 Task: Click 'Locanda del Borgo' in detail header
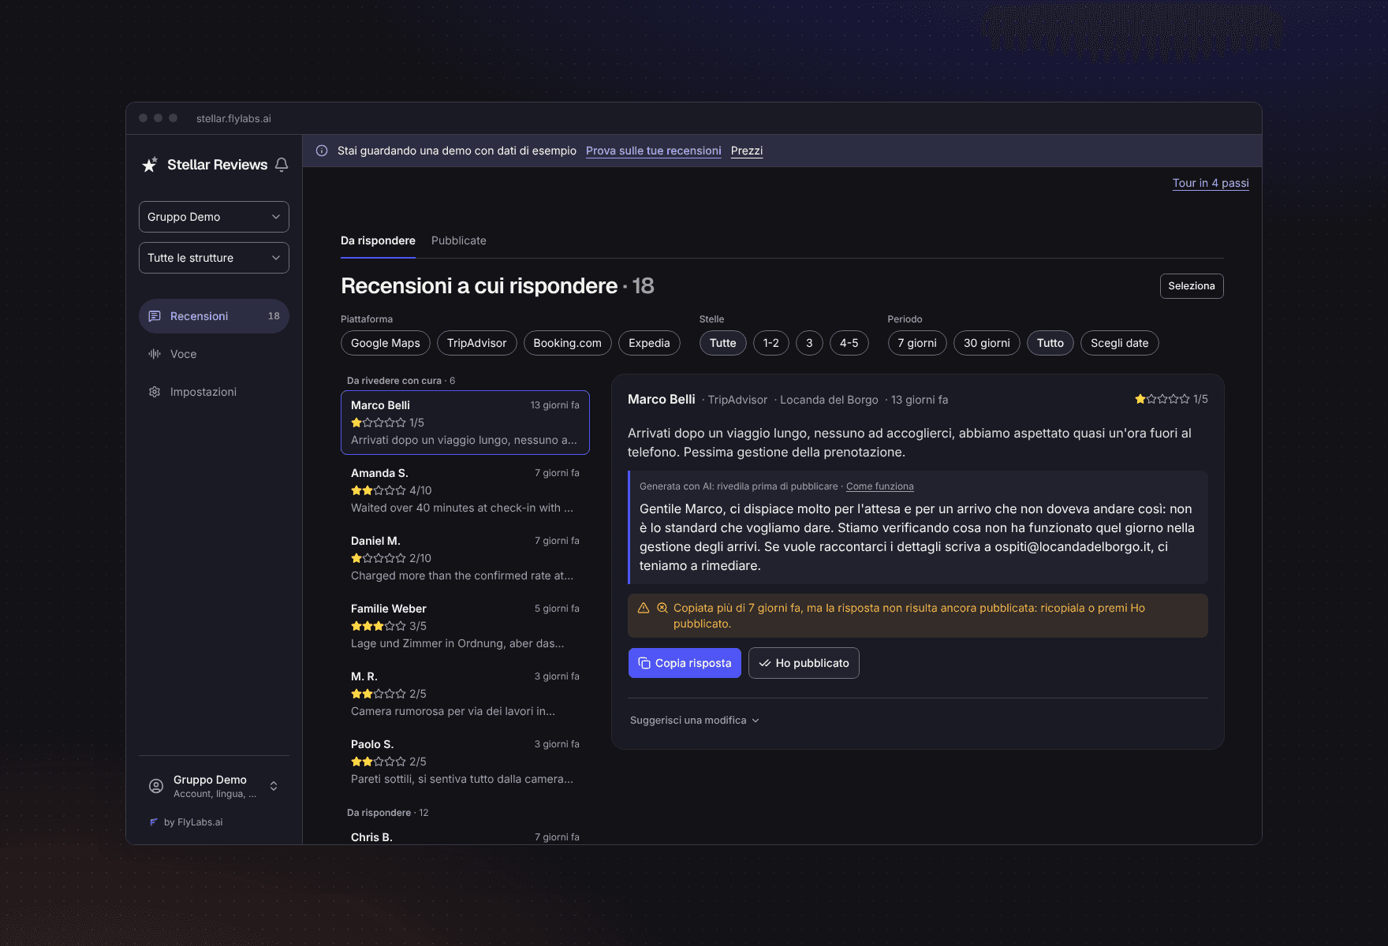pyautogui.click(x=829, y=400)
